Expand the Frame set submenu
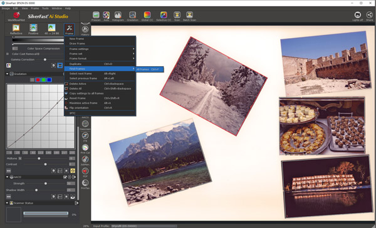This screenshot has height=228, width=376. point(100,54)
